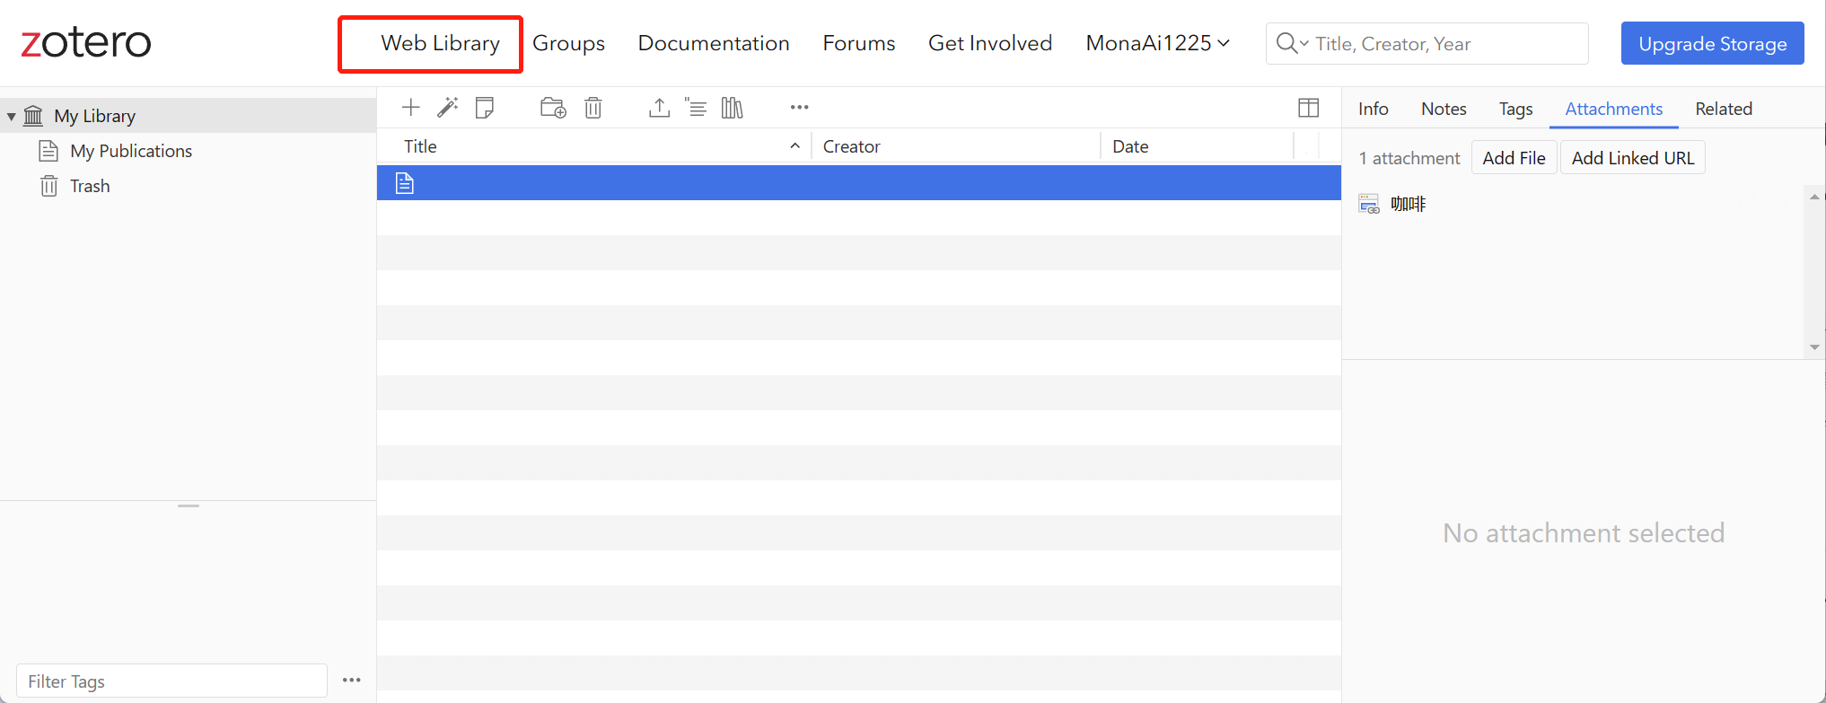
Task: Click the search magnifier mode dropdown
Action: [1292, 43]
